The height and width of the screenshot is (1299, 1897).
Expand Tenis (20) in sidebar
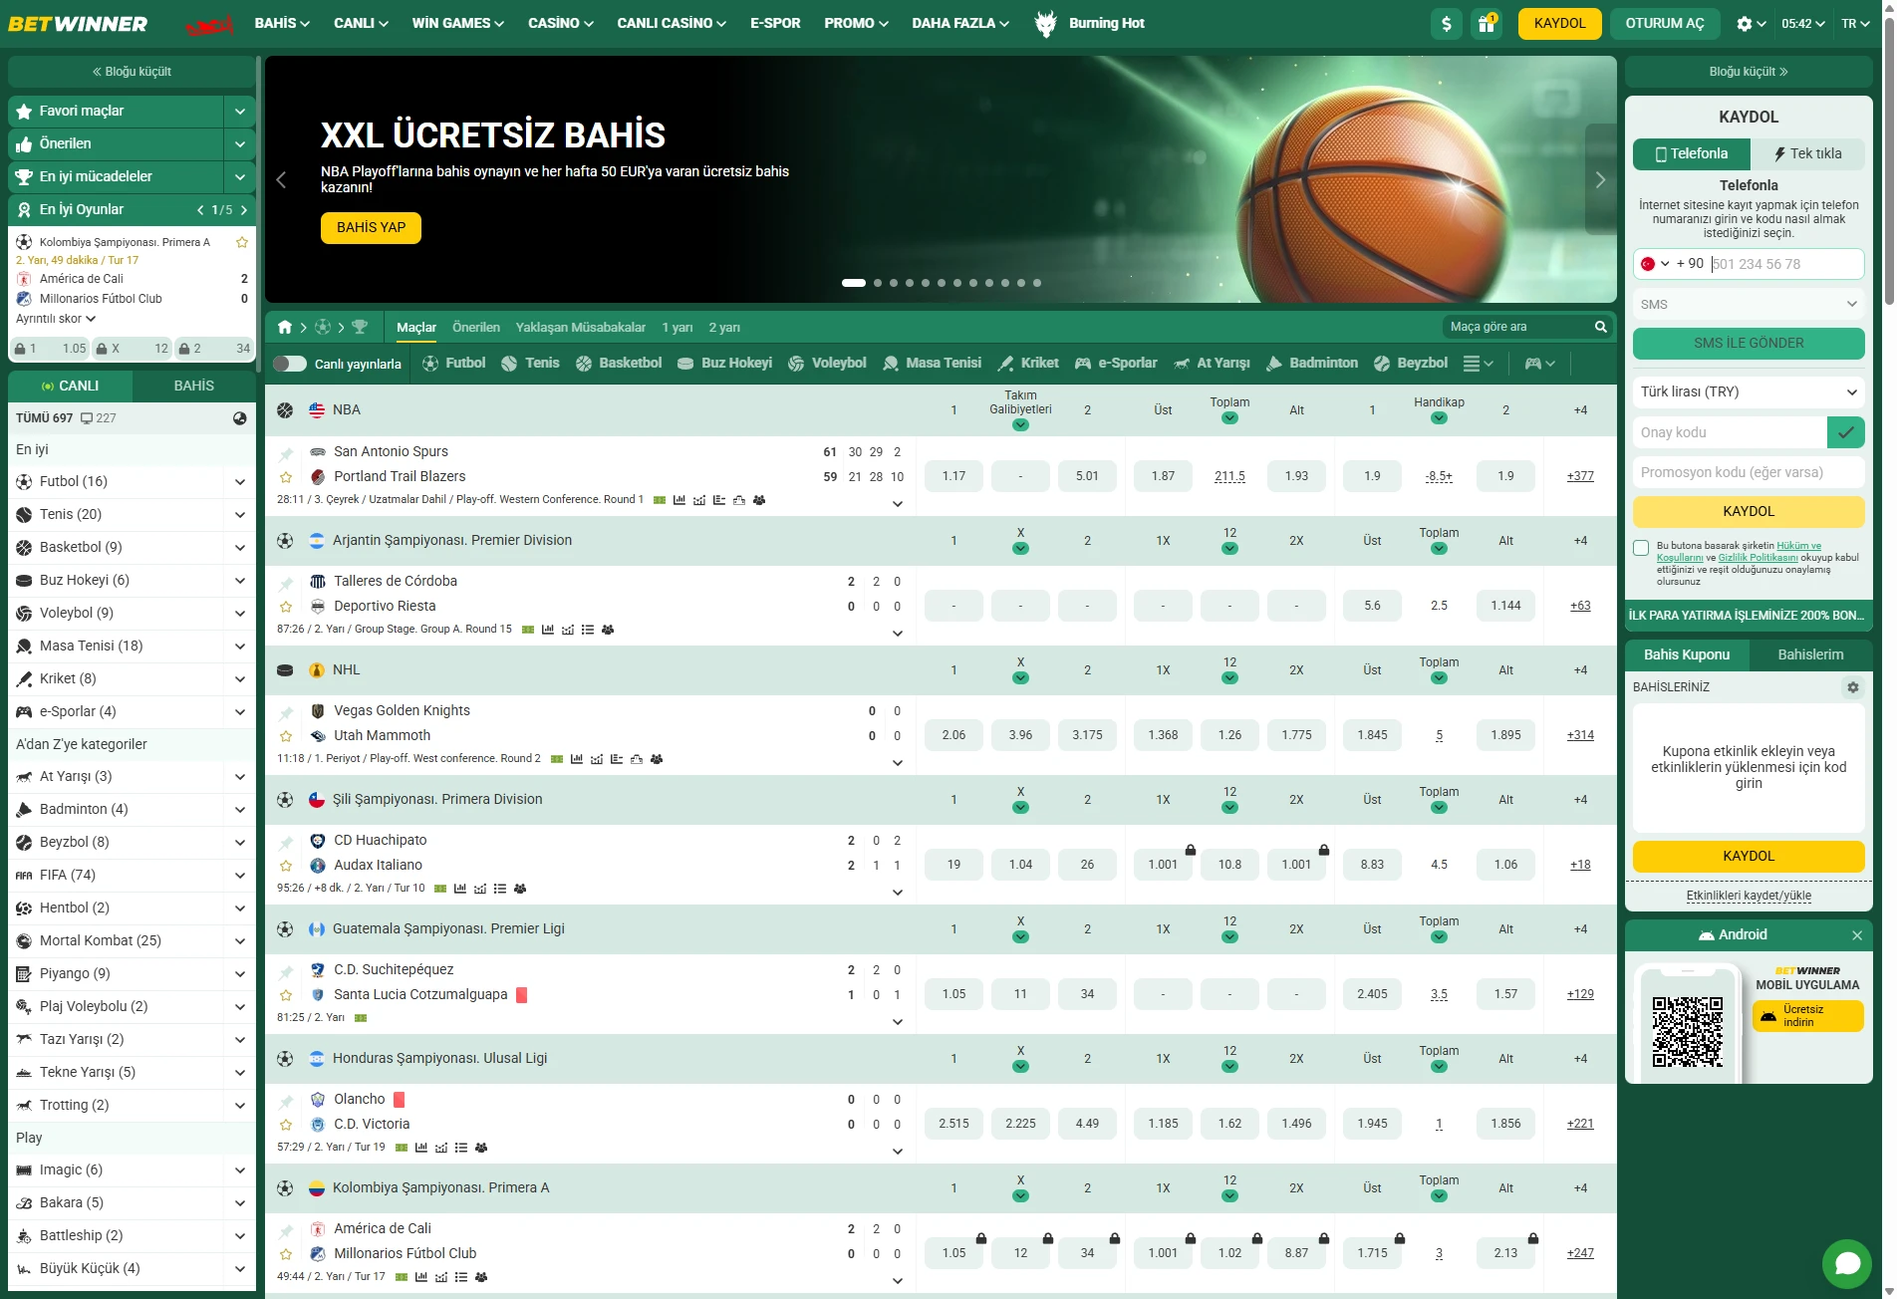click(x=239, y=514)
